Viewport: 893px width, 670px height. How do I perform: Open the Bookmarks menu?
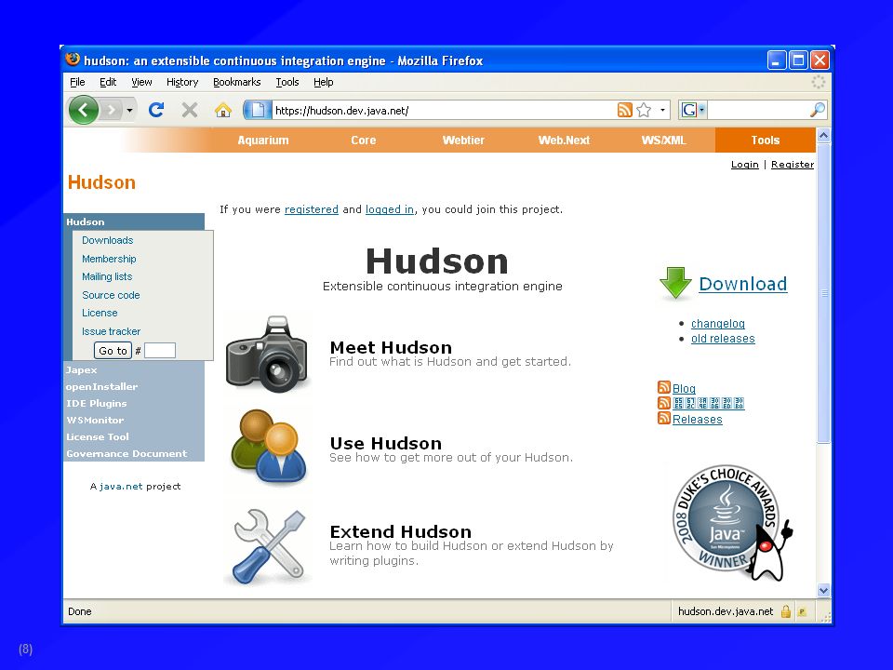(x=237, y=82)
